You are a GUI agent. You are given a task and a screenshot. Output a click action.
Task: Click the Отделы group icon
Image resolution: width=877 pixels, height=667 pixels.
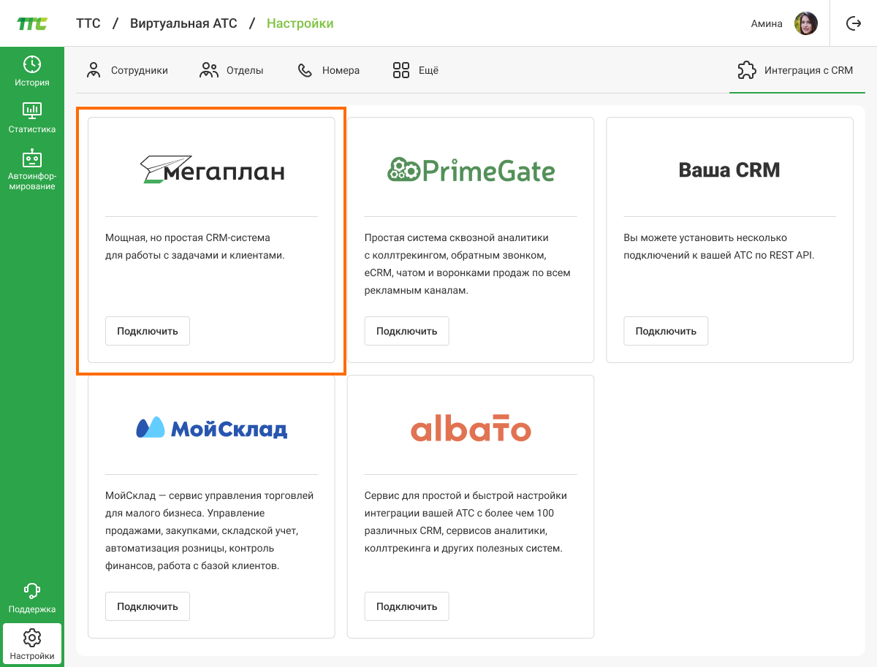point(209,70)
